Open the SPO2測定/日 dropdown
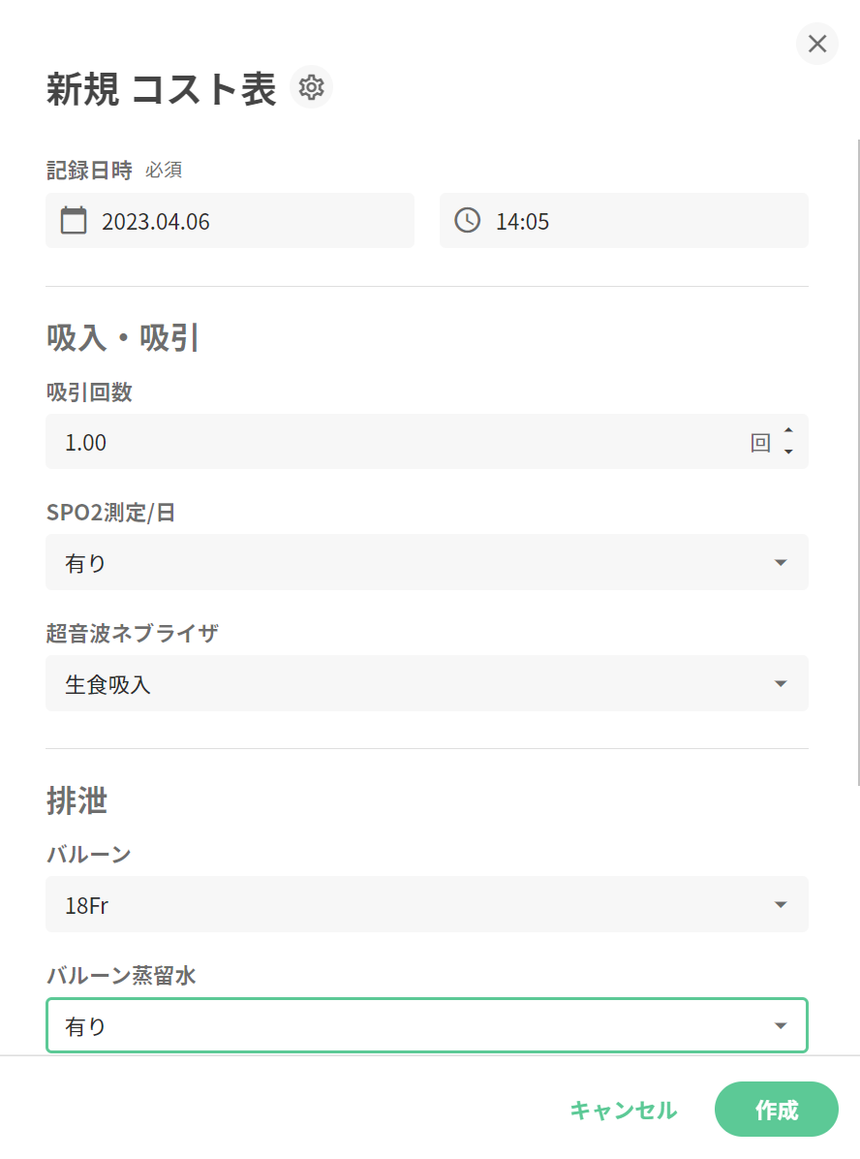860x1159 pixels. [x=426, y=563]
